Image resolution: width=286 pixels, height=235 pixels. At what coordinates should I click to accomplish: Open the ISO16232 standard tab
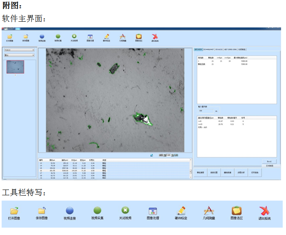click(x=219, y=50)
